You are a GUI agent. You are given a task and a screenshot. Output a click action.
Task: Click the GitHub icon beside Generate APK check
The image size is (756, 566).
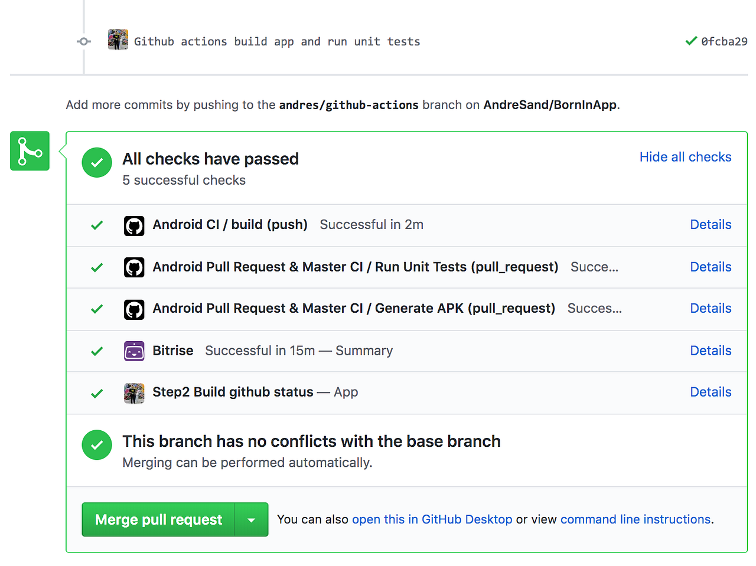[x=134, y=309]
